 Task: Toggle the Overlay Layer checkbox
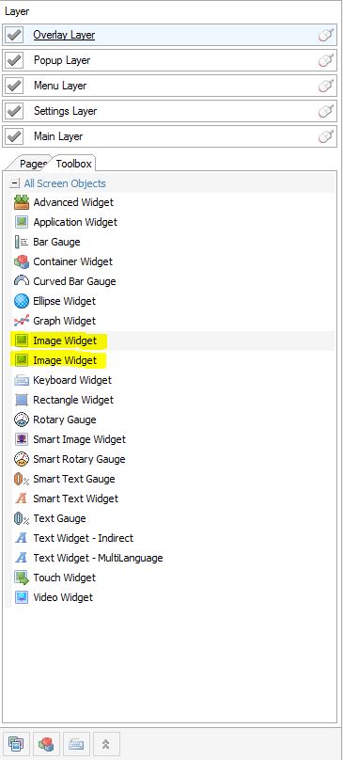click(14, 35)
